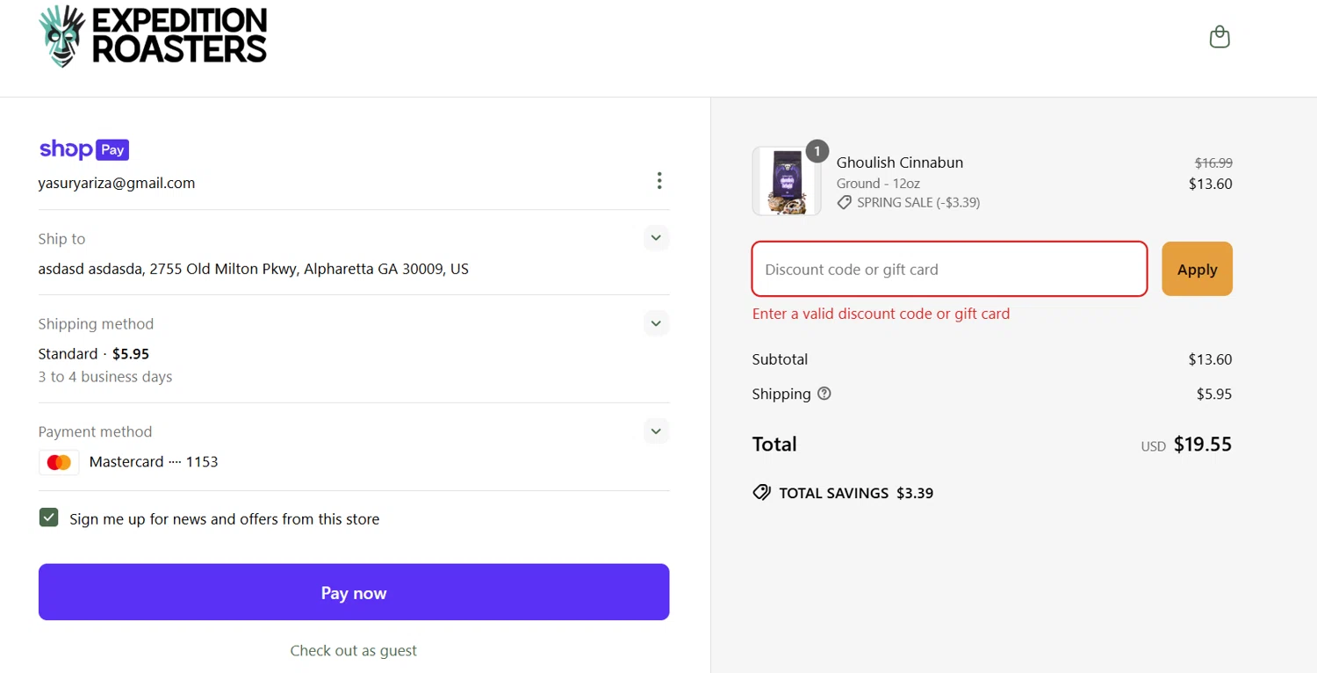The height and width of the screenshot is (673, 1317).
Task: Click the Ship to heading label
Action: pyautogui.click(x=61, y=239)
